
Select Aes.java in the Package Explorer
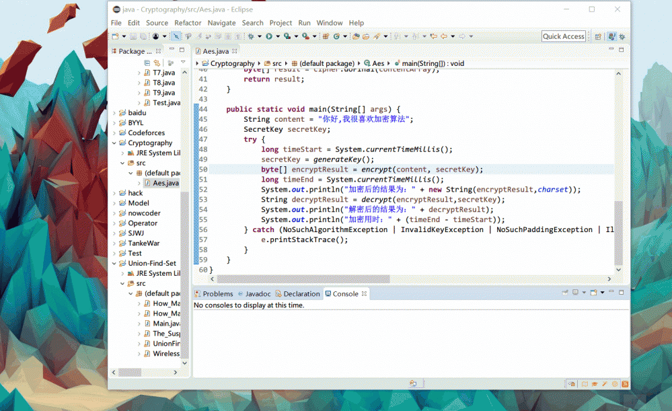point(165,183)
